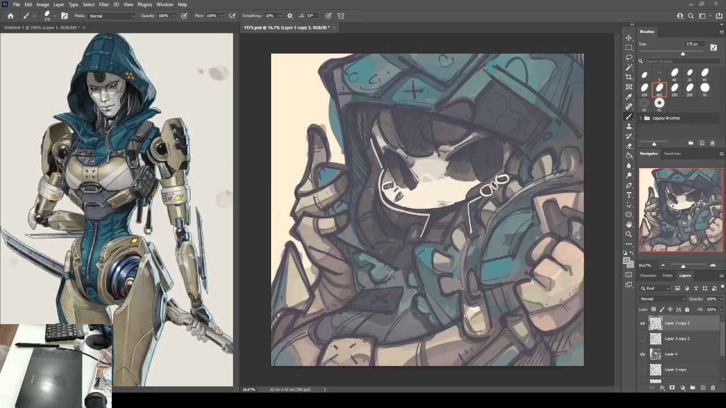Image resolution: width=726 pixels, height=408 pixels.
Task: Show Layer 3 copy 2 visibility box
Action: pos(643,339)
